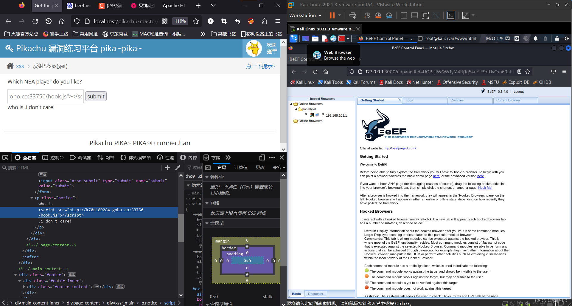Click the 搜索 HTML search field
The image size is (572, 306).
pyautogui.click(x=81, y=168)
